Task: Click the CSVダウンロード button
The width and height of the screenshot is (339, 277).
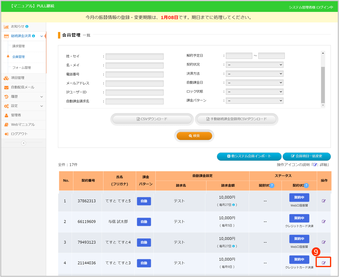Action: pyautogui.click(x=152, y=119)
